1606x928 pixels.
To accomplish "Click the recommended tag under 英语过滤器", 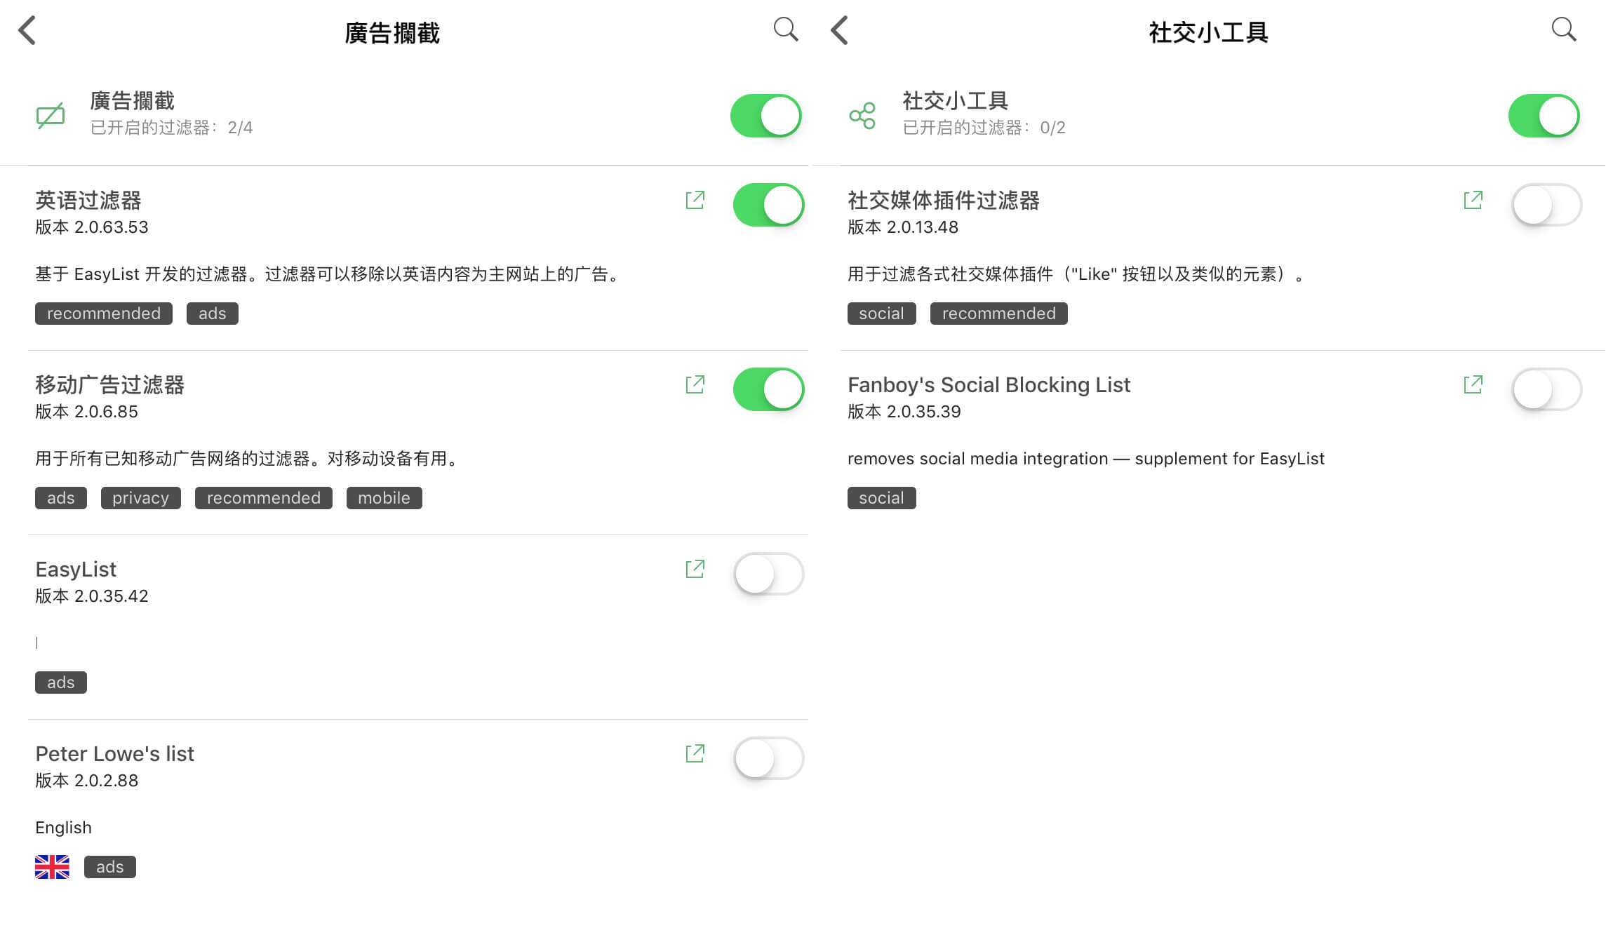I will point(102,313).
